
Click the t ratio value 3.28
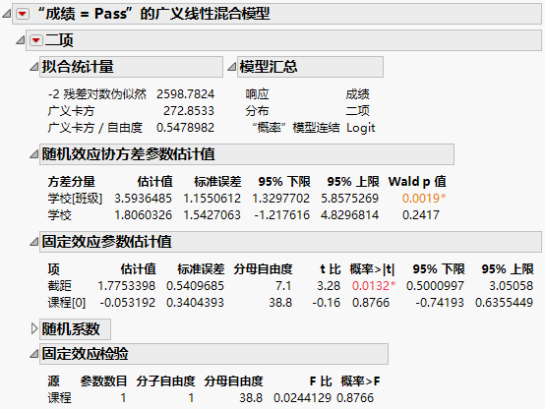click(x=329, y=286)
